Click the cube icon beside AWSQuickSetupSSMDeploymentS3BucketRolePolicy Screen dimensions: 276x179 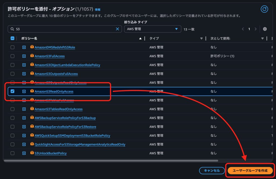(x=32, y=135)
